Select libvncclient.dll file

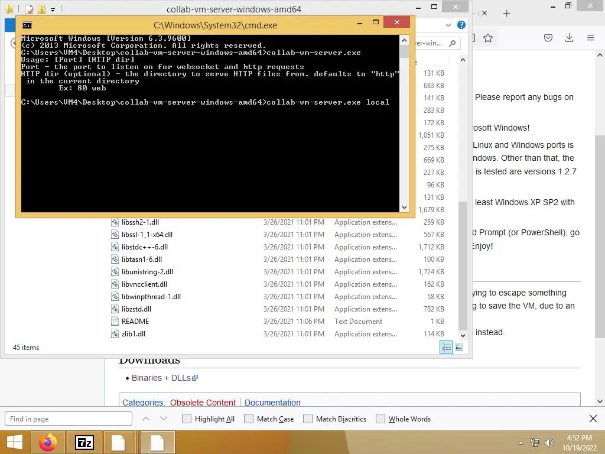[x=144, y=284]
